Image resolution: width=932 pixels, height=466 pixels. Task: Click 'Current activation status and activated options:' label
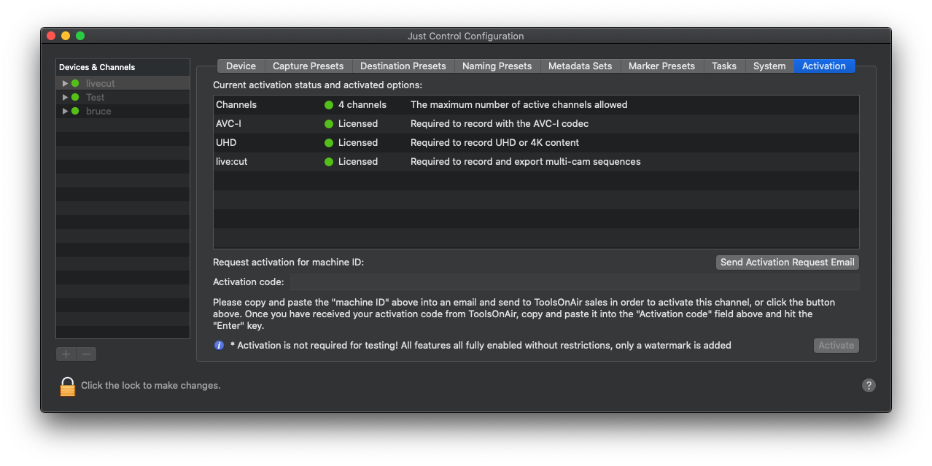coord(317,85)
